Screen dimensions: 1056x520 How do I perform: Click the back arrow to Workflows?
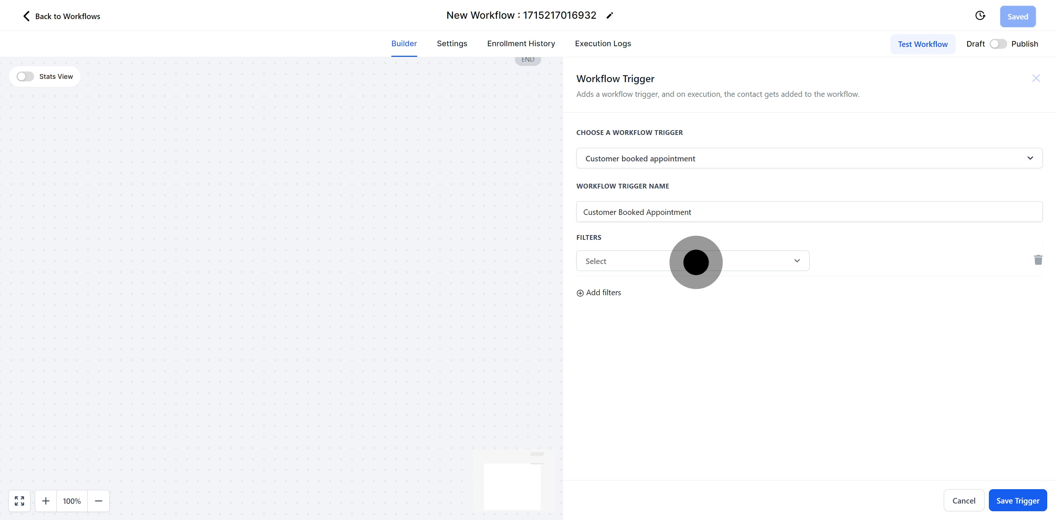point(27,17)
